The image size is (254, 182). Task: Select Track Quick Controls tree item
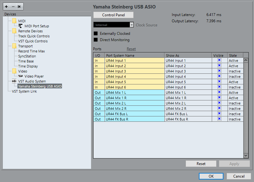click(34, 36)
